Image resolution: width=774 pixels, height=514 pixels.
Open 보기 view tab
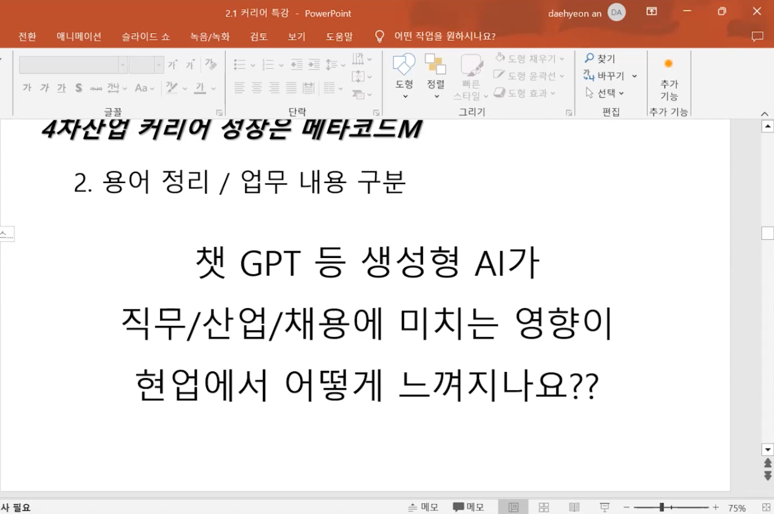tap(296, 36)
